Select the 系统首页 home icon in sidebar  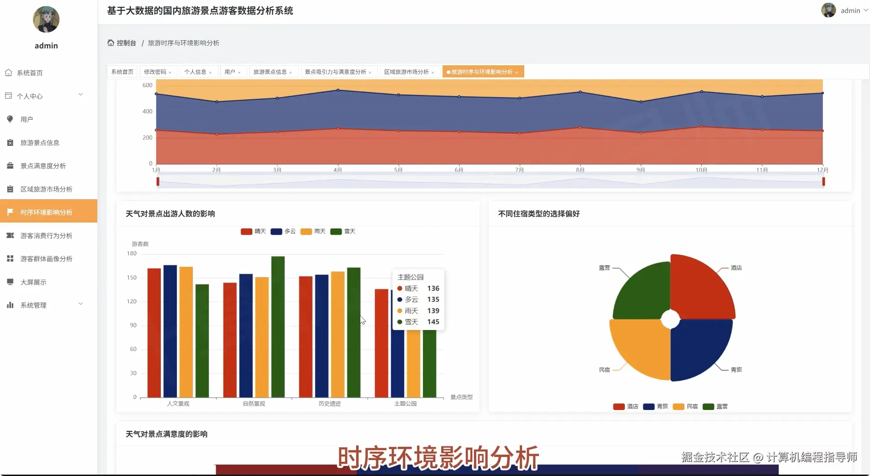tap(9, 72)
